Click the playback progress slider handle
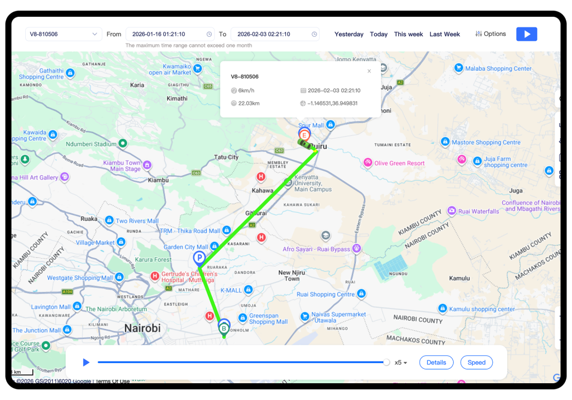 [386, 363]
